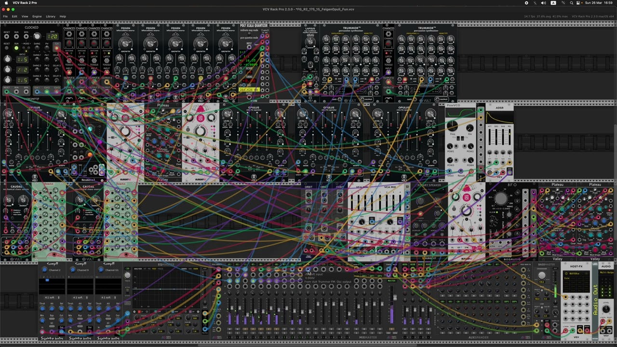Click the LEVEL knob on the Audio module
Viewport: 617px width, 347px height.
tap(606, 309)
